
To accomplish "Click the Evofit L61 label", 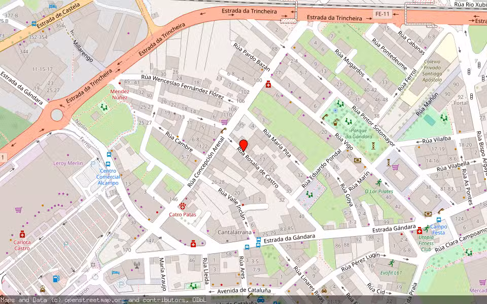I will click(391, 273).
